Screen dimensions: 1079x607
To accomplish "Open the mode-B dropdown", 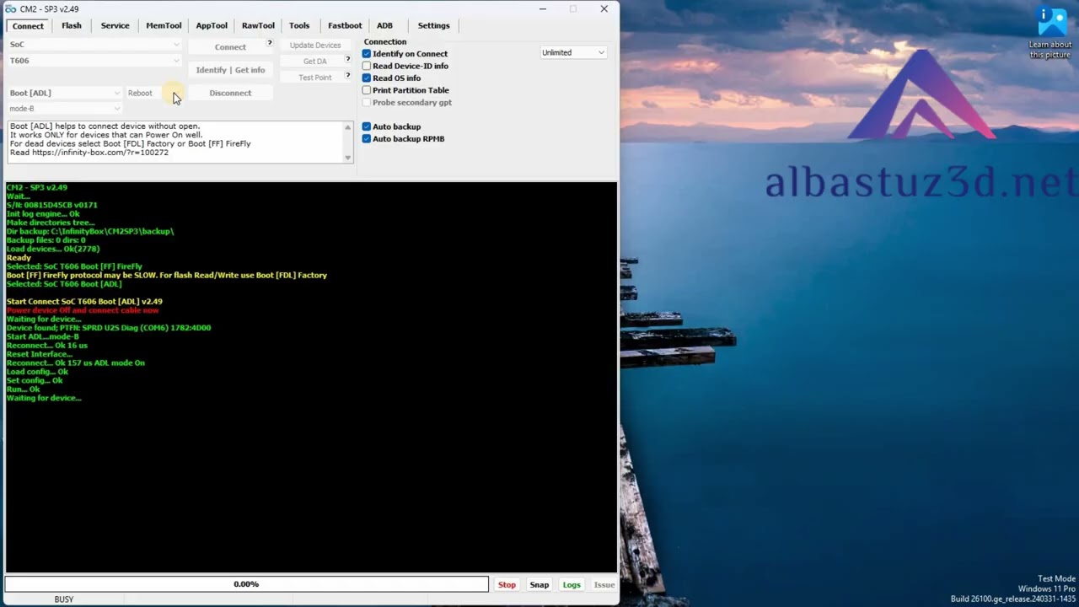I will click(x=65, y=109).
